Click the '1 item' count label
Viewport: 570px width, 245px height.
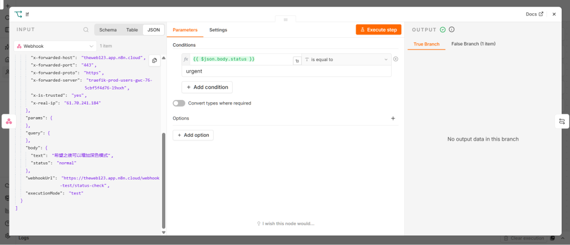tap(106, 46)
